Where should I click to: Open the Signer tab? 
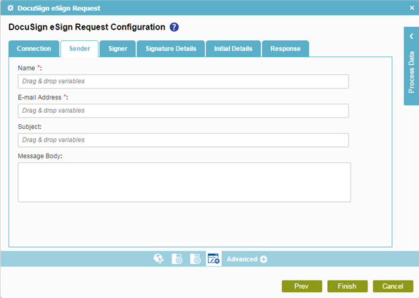tap(117, 49)
